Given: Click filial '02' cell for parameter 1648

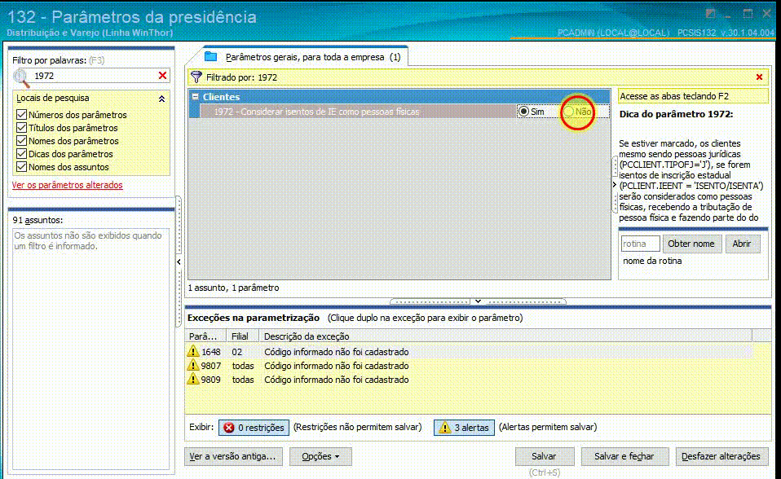Looking at the screenshot, I should click(236, 352).
